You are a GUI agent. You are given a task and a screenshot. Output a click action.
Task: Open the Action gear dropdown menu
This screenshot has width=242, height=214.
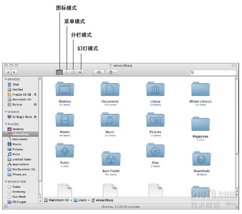point(112,72)
